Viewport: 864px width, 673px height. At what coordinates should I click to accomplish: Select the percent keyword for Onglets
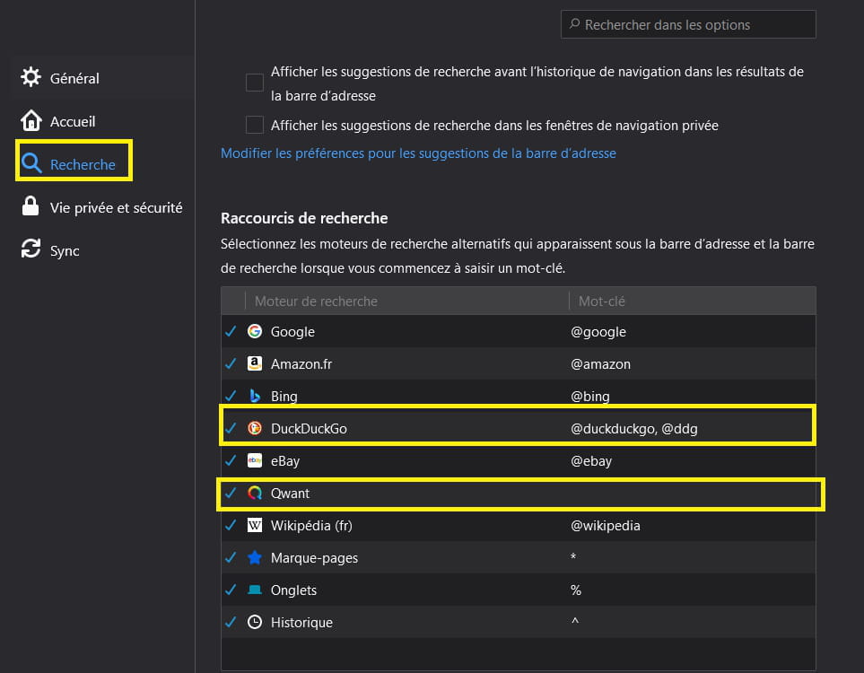pos(576,590)
